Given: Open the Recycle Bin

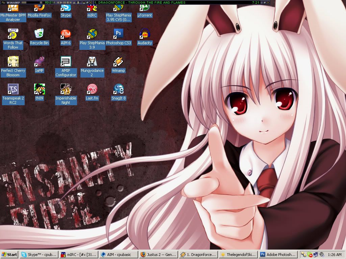Looking at the screenshot, I should tap(39, 34).
